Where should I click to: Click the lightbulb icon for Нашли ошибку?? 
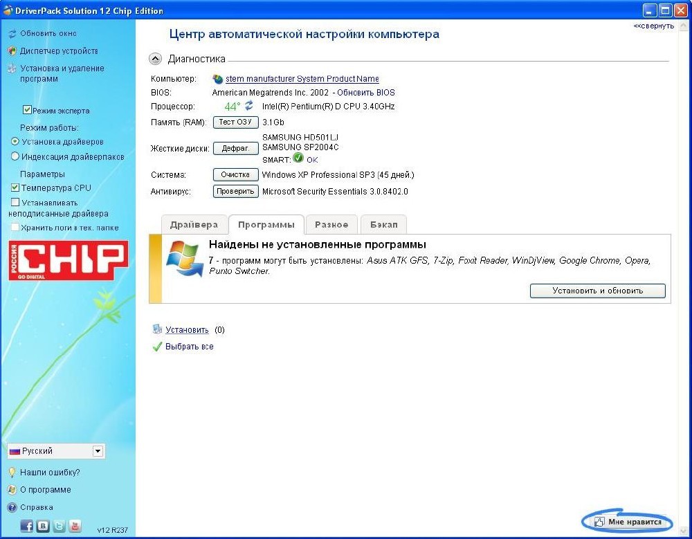click(x=12, y=473)
